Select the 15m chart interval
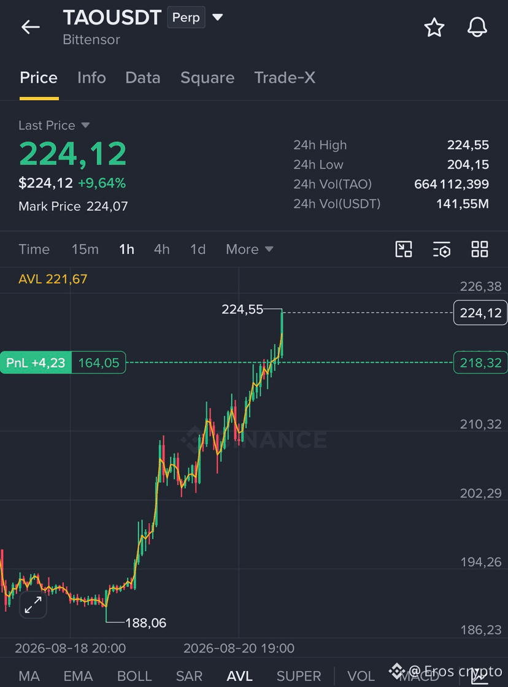 coord(85,249)
